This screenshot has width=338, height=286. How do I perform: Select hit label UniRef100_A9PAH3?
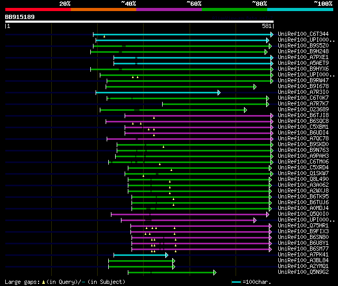tap(303, 156)
